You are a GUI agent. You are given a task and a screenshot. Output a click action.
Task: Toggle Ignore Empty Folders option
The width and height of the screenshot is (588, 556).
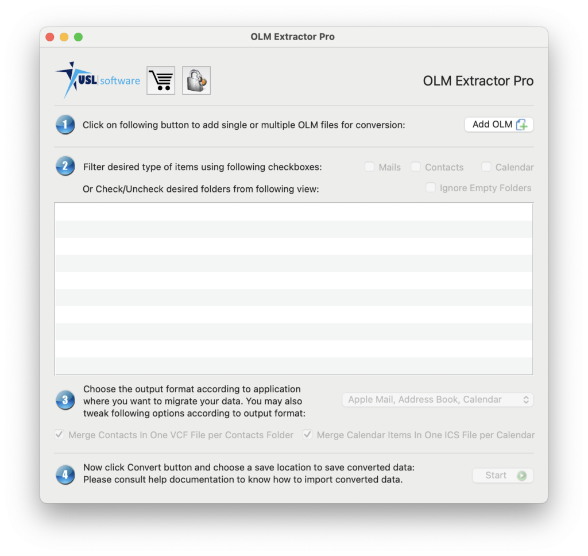click(x=431, y=188)
